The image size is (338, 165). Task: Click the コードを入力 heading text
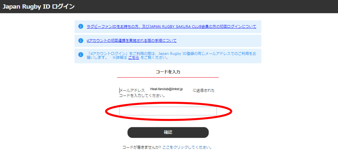click(x=168, y=72)
